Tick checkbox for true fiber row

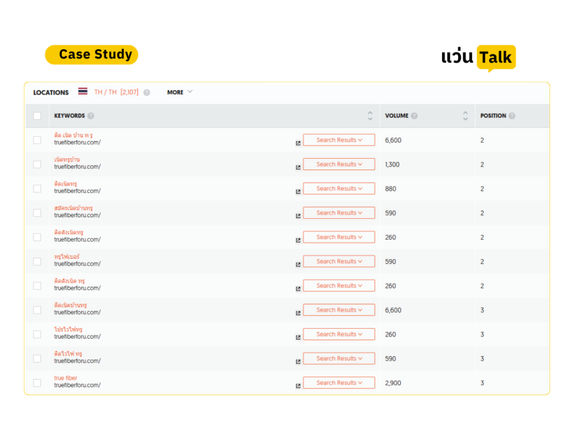tap(37, 383)
